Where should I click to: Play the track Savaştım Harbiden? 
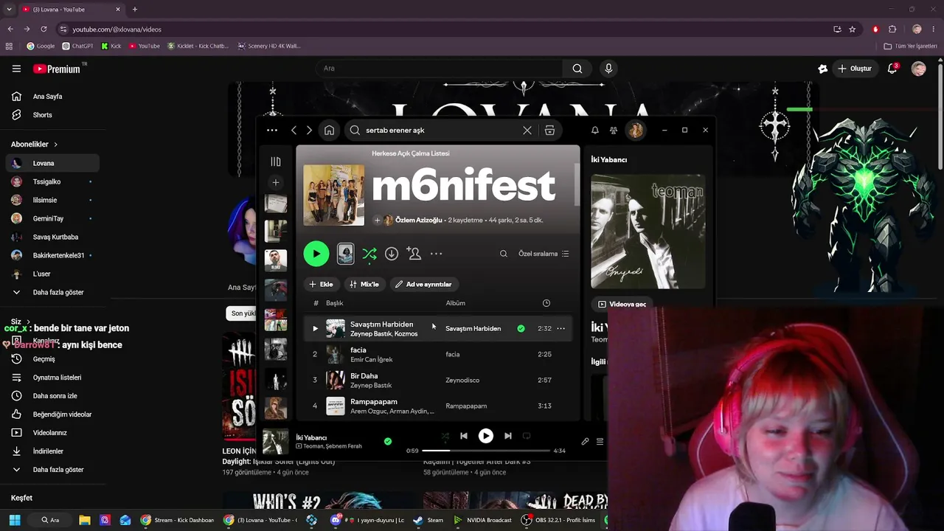315,329
